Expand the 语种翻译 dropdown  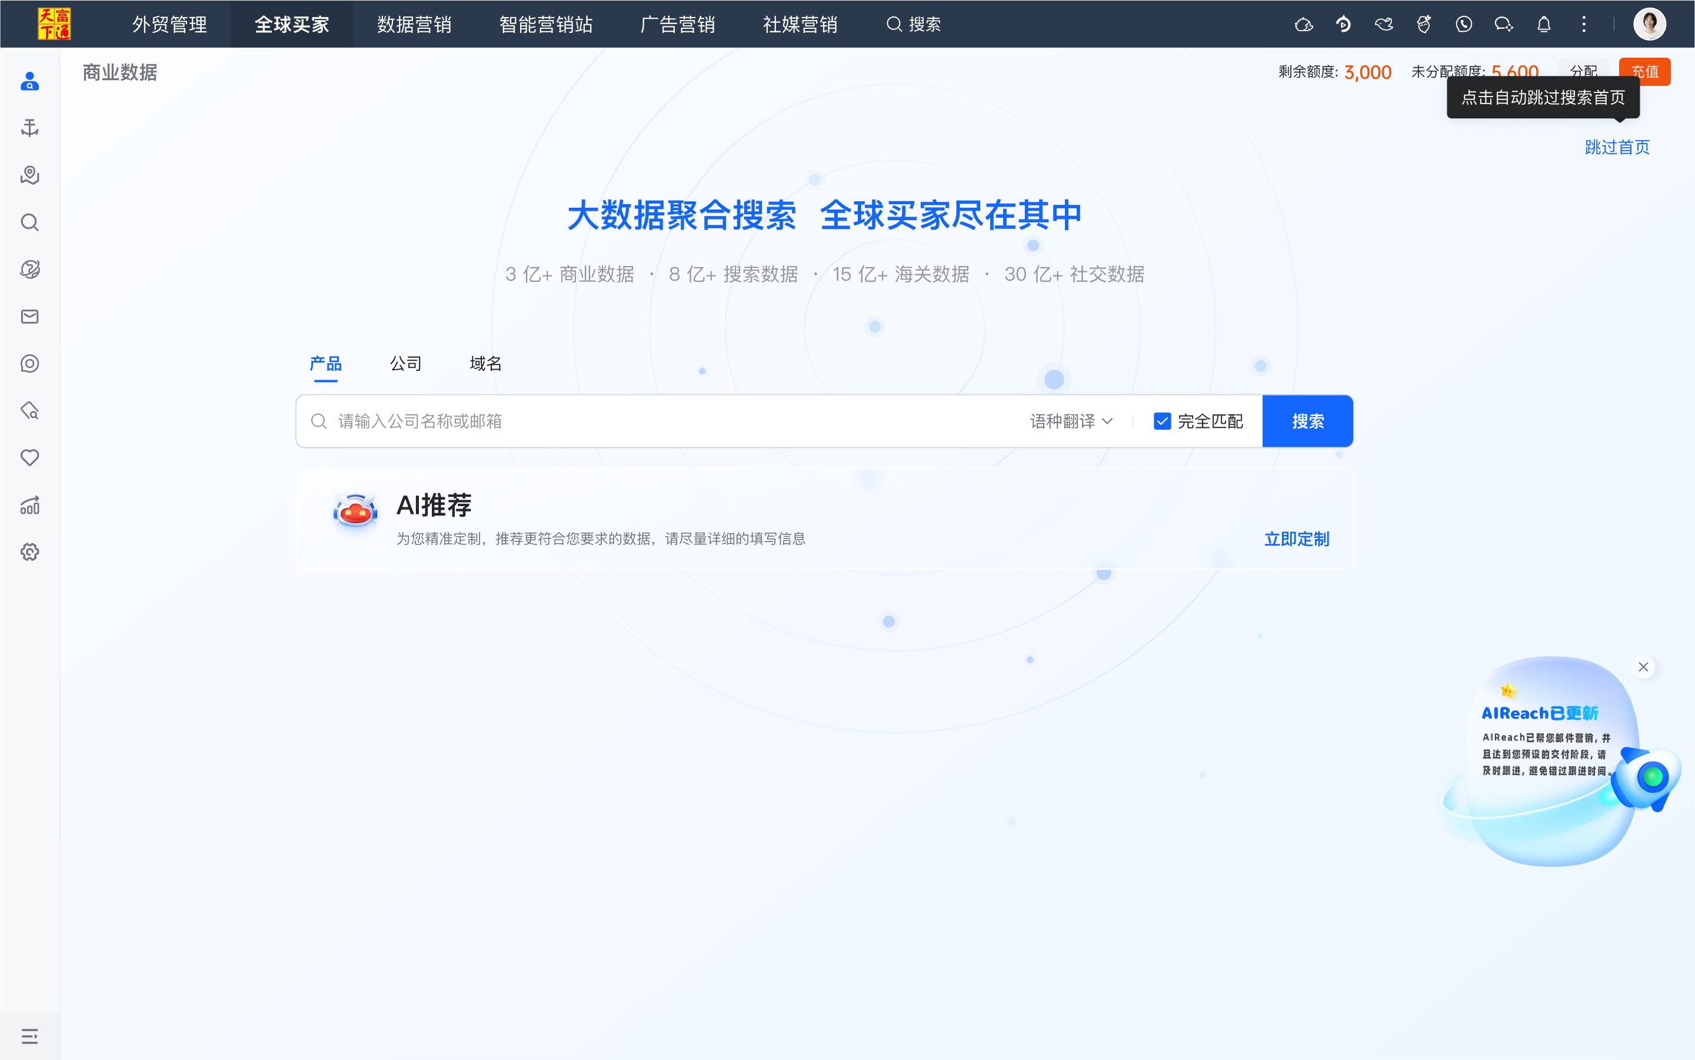(x=1071, y=421)
